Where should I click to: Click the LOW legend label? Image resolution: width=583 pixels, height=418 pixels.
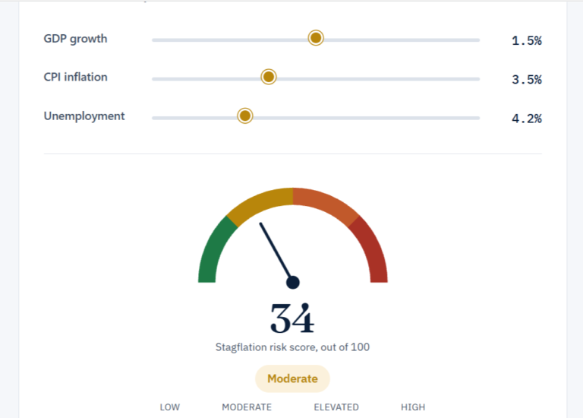click(170, 407)
